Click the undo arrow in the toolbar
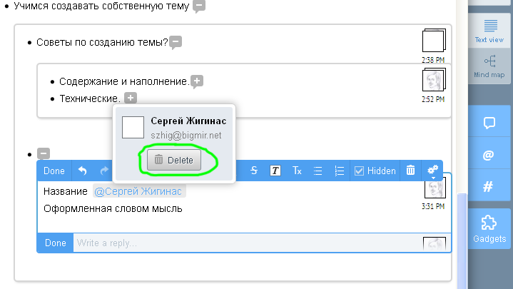The height and width of the screenshot is (289, 513). click(x=83, y=171)
